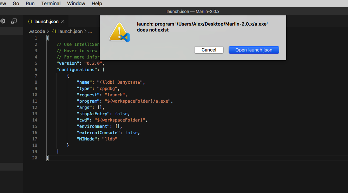Open the Debug Console icon
The height and width of the screenshot is (193, 348).
pos(14,21)
